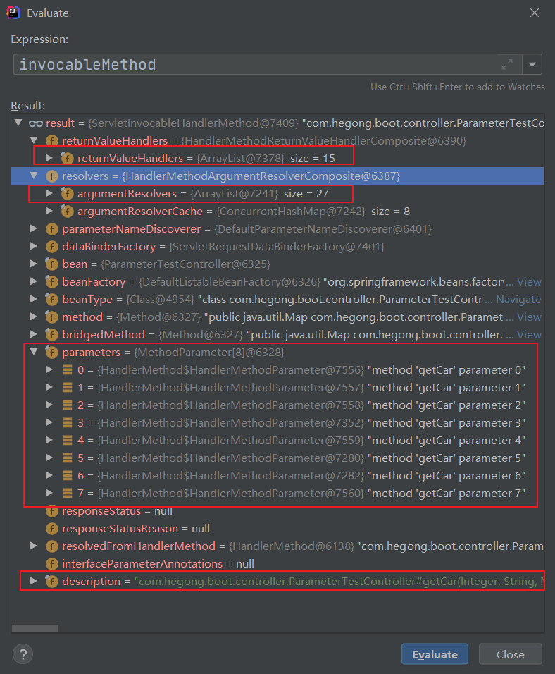Click field icon of parameters row
This screenshot has width=555, height=674.
(52, 352)
